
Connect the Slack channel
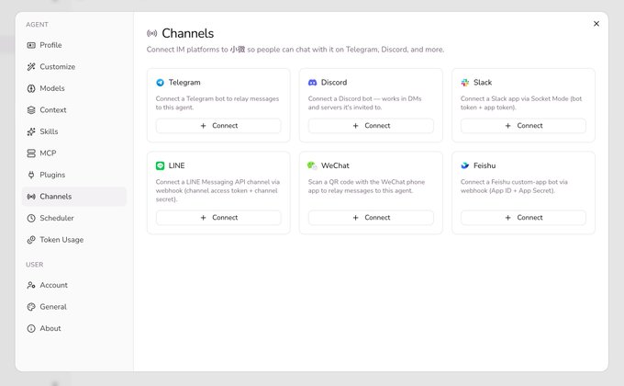pos(523,126)
